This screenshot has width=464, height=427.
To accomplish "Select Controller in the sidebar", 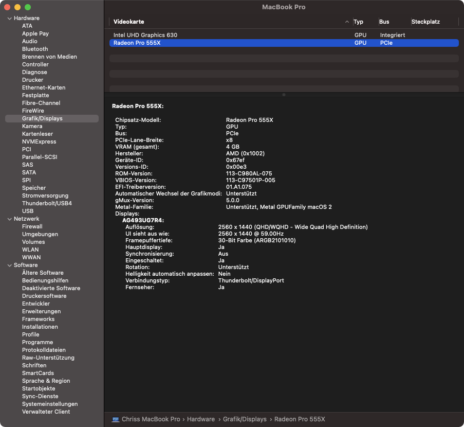I will (35, 64).
